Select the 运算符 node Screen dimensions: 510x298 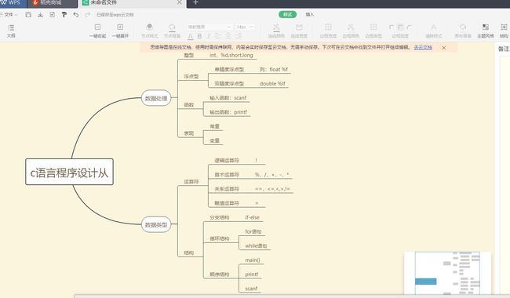[191, 182]
